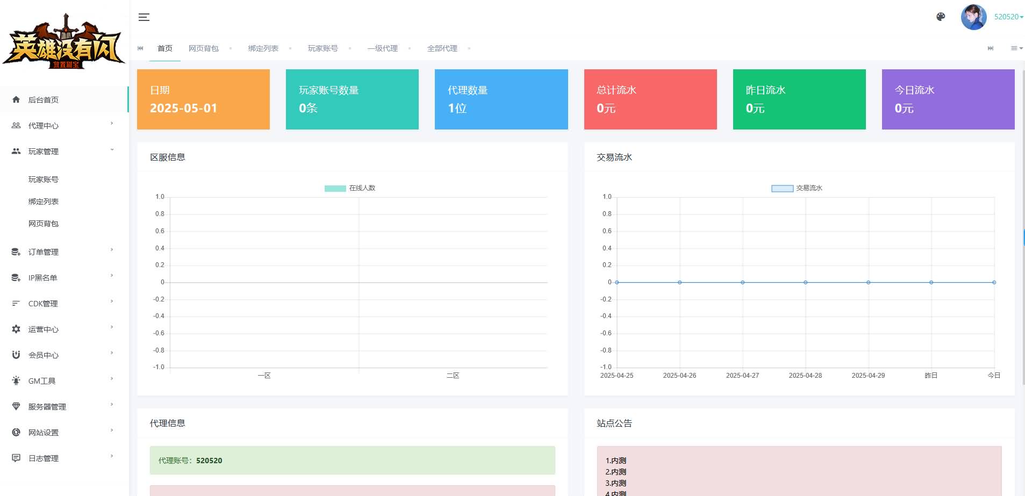Open 玩家账号 in the sidebar

[44, 179]
